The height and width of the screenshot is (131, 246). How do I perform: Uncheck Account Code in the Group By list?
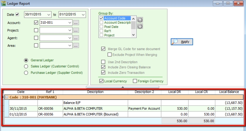click(101, 18)
